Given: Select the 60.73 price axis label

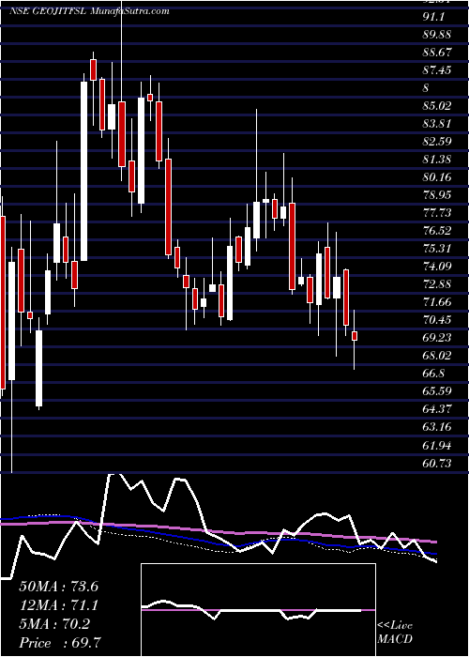Looking at the screenshot, I should (437, 463).
